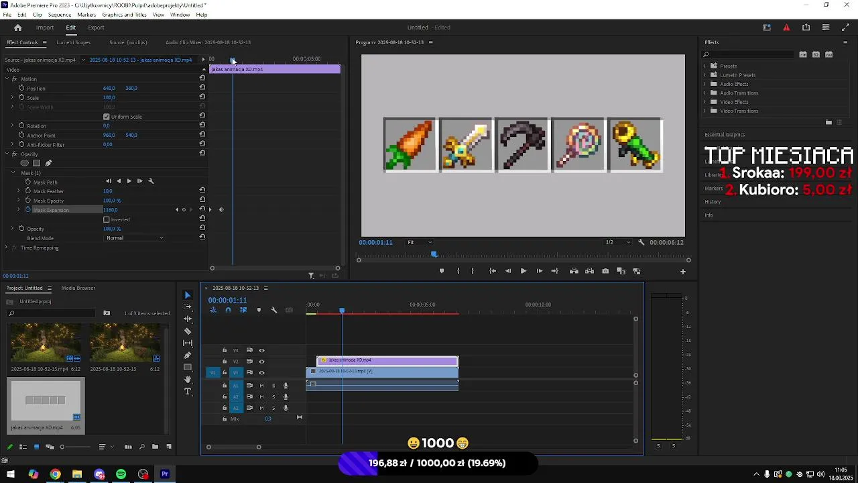This screenshot has height=483, width=858.
Task: Pick the free draw bezier mask pen
Action: (48, 163)
